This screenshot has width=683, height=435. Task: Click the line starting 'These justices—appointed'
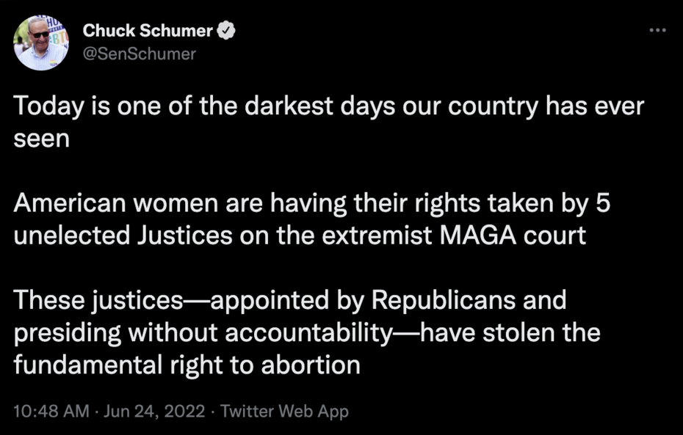pyautogui.click(x=290, y=301)
